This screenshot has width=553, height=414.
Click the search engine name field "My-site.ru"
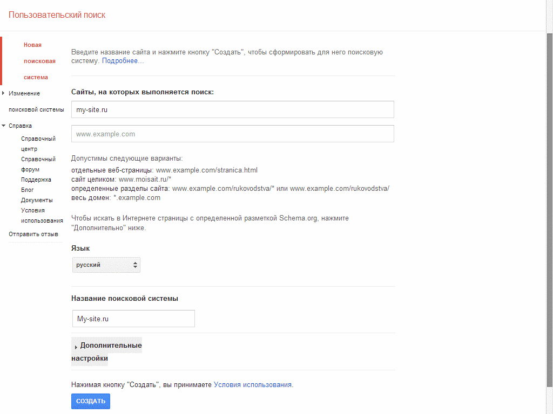click(133, 318)
